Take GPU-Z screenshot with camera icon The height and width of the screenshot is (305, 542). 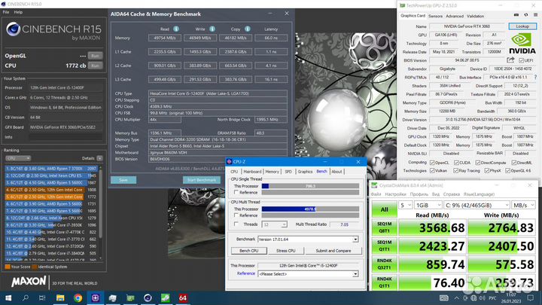[516, 15]
